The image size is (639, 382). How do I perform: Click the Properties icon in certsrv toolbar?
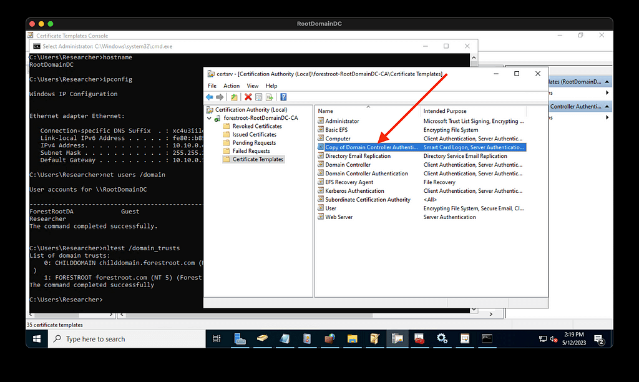259,97
